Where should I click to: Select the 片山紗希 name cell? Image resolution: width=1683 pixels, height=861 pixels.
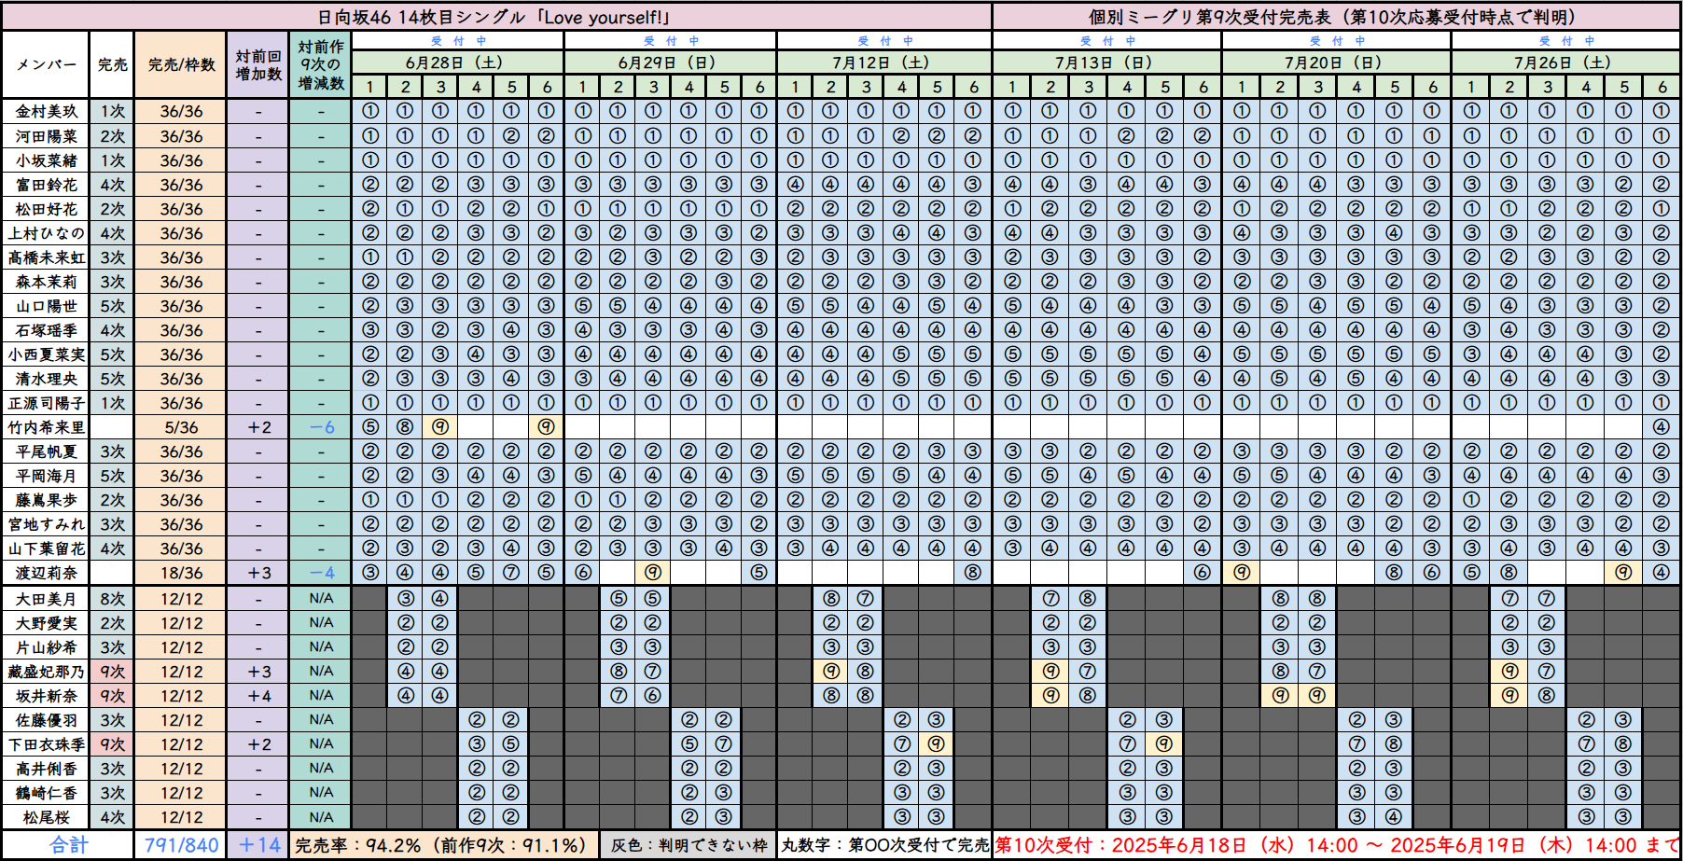pyautogui.click(x=46, y=647)
